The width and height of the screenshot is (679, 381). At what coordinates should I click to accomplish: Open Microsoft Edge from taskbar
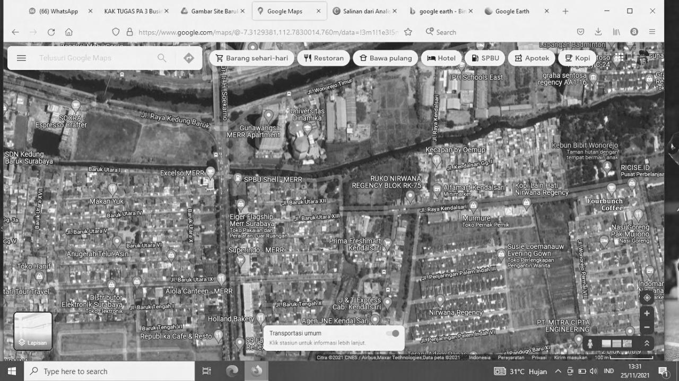click(232, 371)
